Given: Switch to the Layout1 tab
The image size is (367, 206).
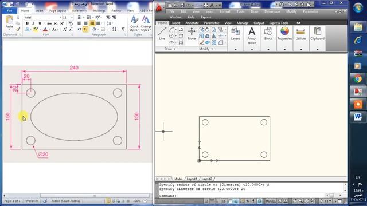Looking at the screenshot, I should 192,179.
